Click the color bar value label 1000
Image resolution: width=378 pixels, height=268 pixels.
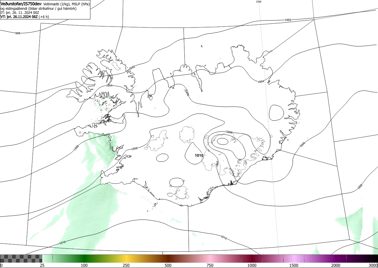coord(252,265)
